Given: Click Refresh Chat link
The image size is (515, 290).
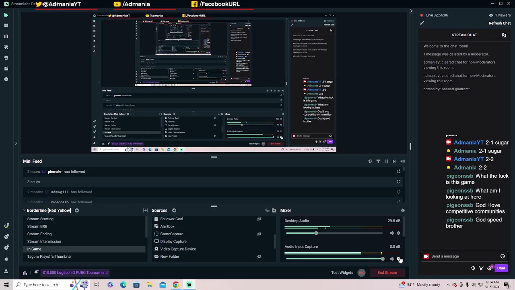Looking at the screenshot, I should pos(500,23).
